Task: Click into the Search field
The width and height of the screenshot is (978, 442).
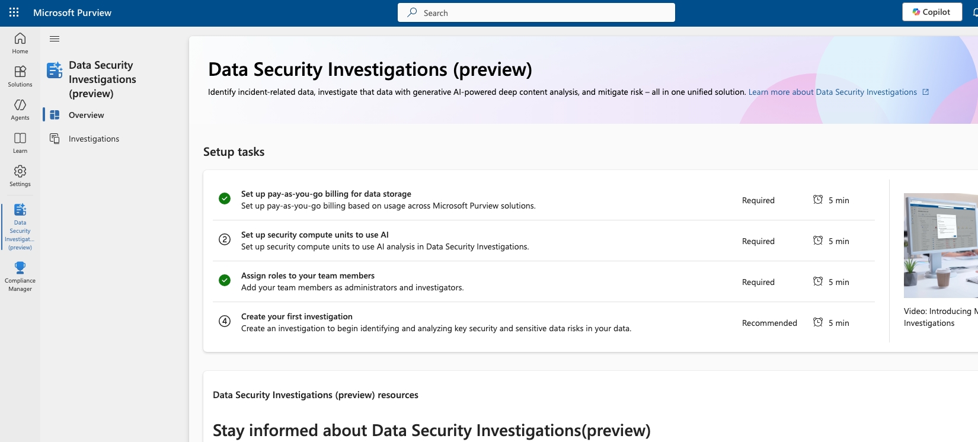Action: (x=536, y=12)
